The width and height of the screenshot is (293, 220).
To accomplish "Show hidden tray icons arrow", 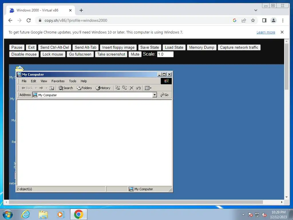I will [243, 215].
